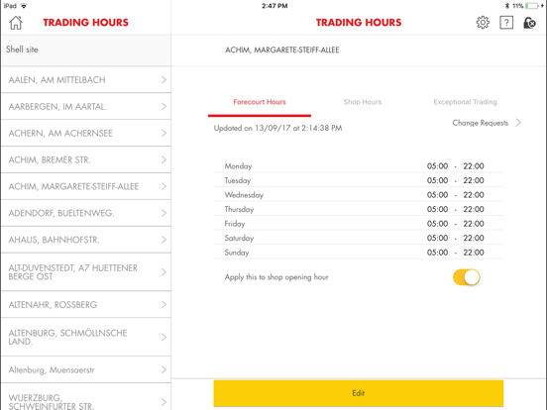Open settings gear icon
This screenshot has width=547, height=410.
(x=483, y=23)
